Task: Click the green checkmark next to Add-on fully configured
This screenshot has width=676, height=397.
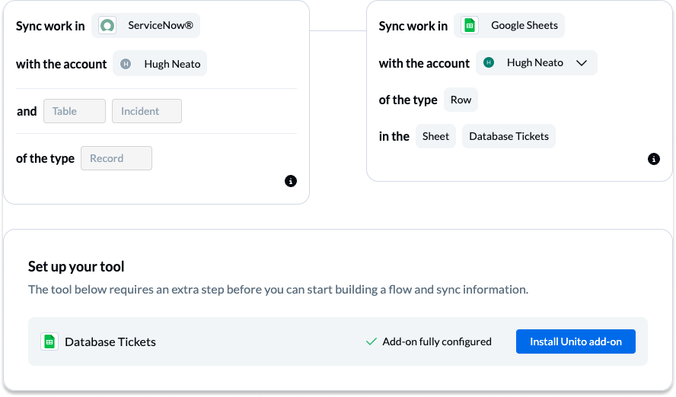Action: click(x=371, y=342)
